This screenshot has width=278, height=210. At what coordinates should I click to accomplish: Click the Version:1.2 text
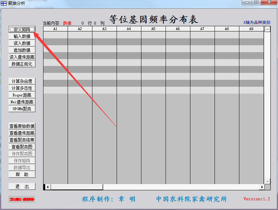click(x=257, y=199)
